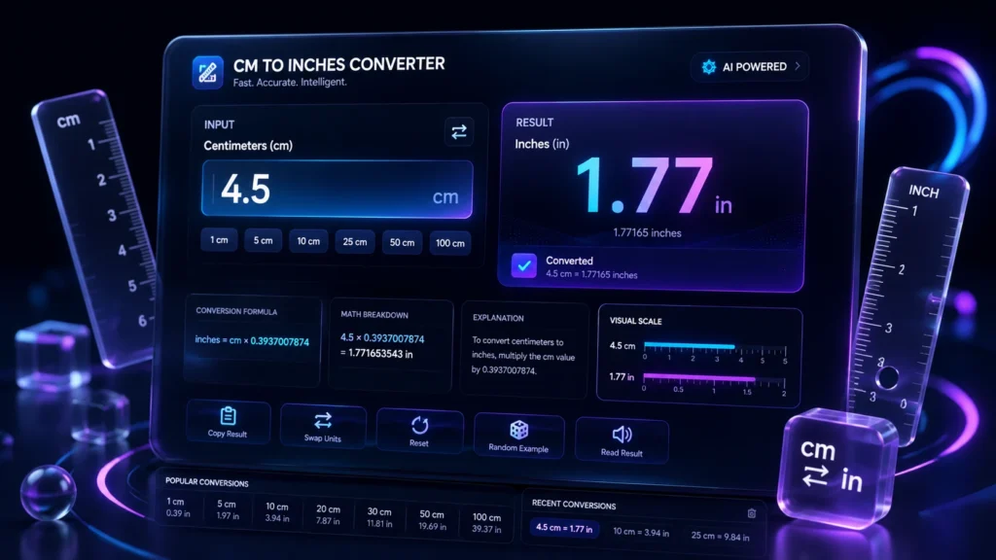Select the 25 cm preset chip
Screen dimensions: 996x560
point(355,242)
